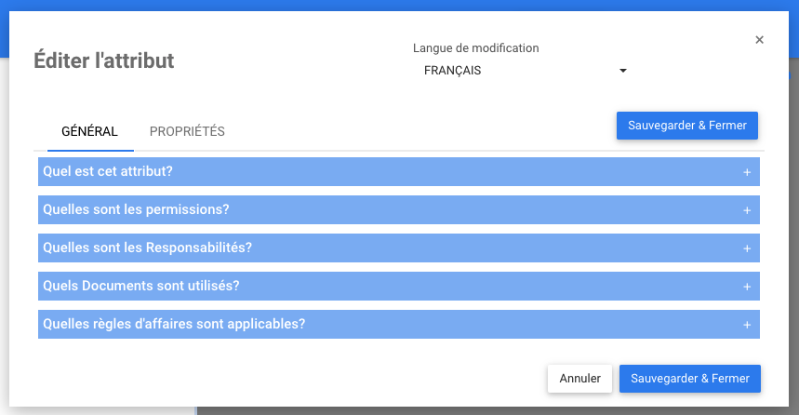The image size is (799, 415).
Task: Click plus icon on the Responsabilités row
Action: pyautogui.click(x=747, y=248)
